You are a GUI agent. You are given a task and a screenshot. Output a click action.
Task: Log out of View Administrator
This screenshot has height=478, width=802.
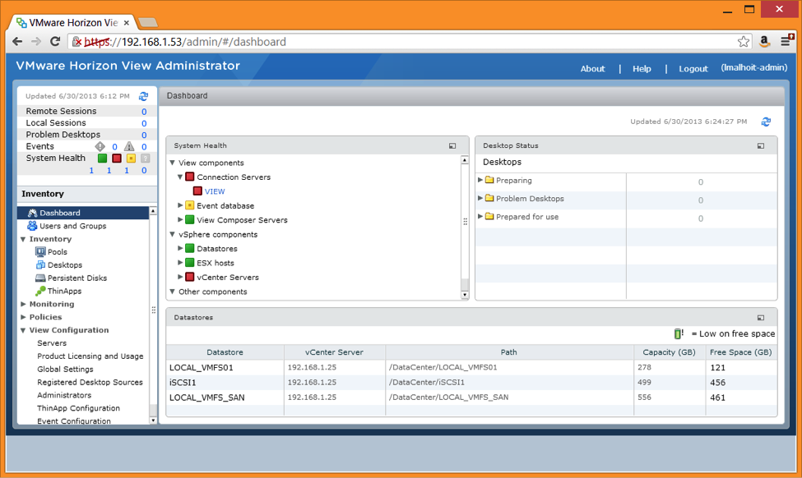tap(693, 68)
